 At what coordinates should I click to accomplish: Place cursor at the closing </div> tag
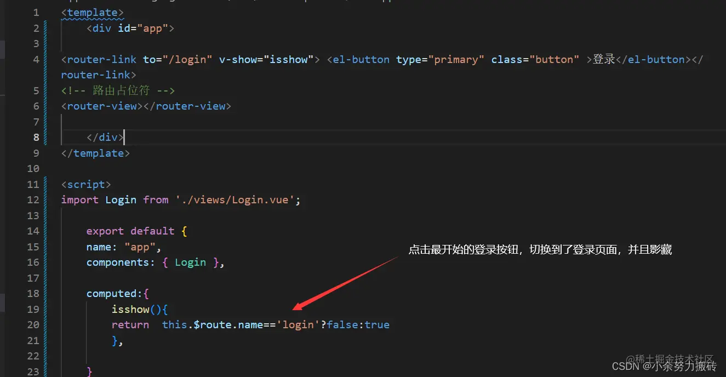click(x=105, y=137)
